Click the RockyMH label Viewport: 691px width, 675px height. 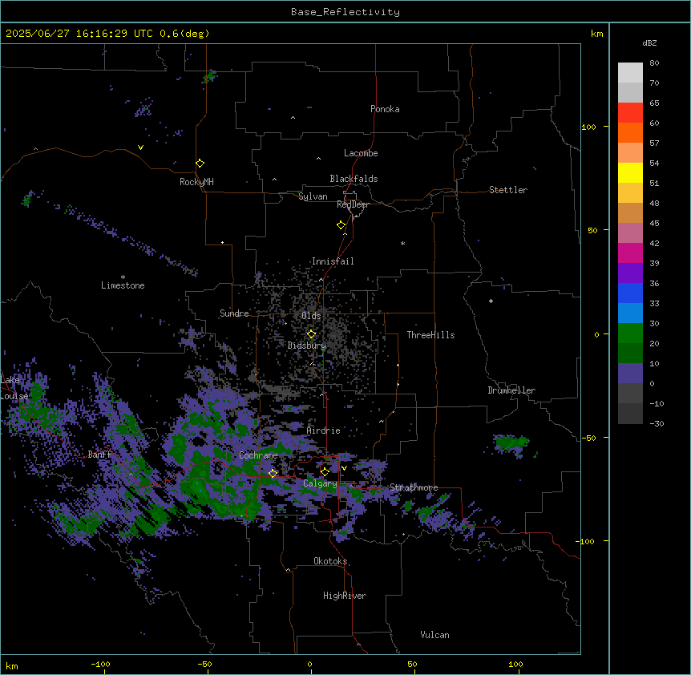[x=196, y=182]
